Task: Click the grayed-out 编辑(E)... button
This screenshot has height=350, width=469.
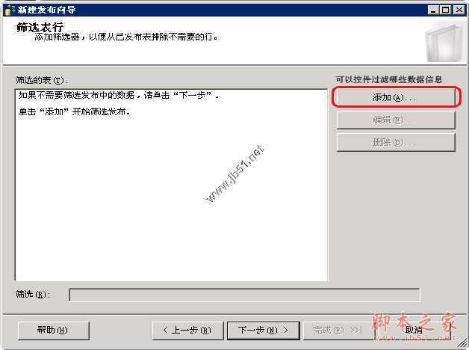Action: 396,120
